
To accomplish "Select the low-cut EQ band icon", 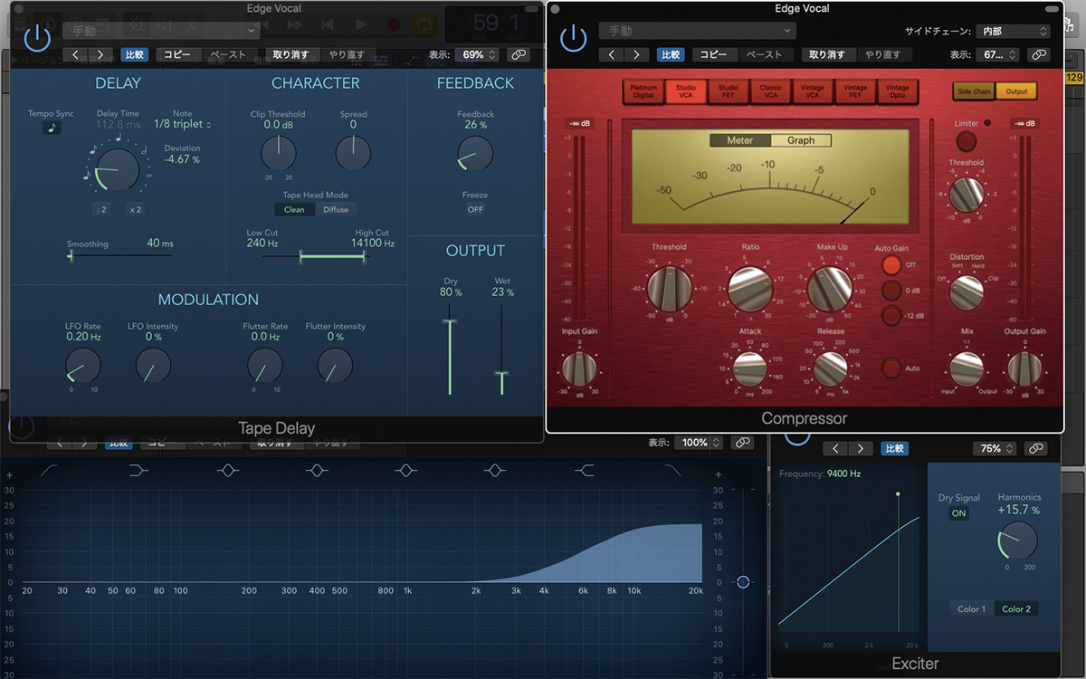I will click(x=49, y=470).
